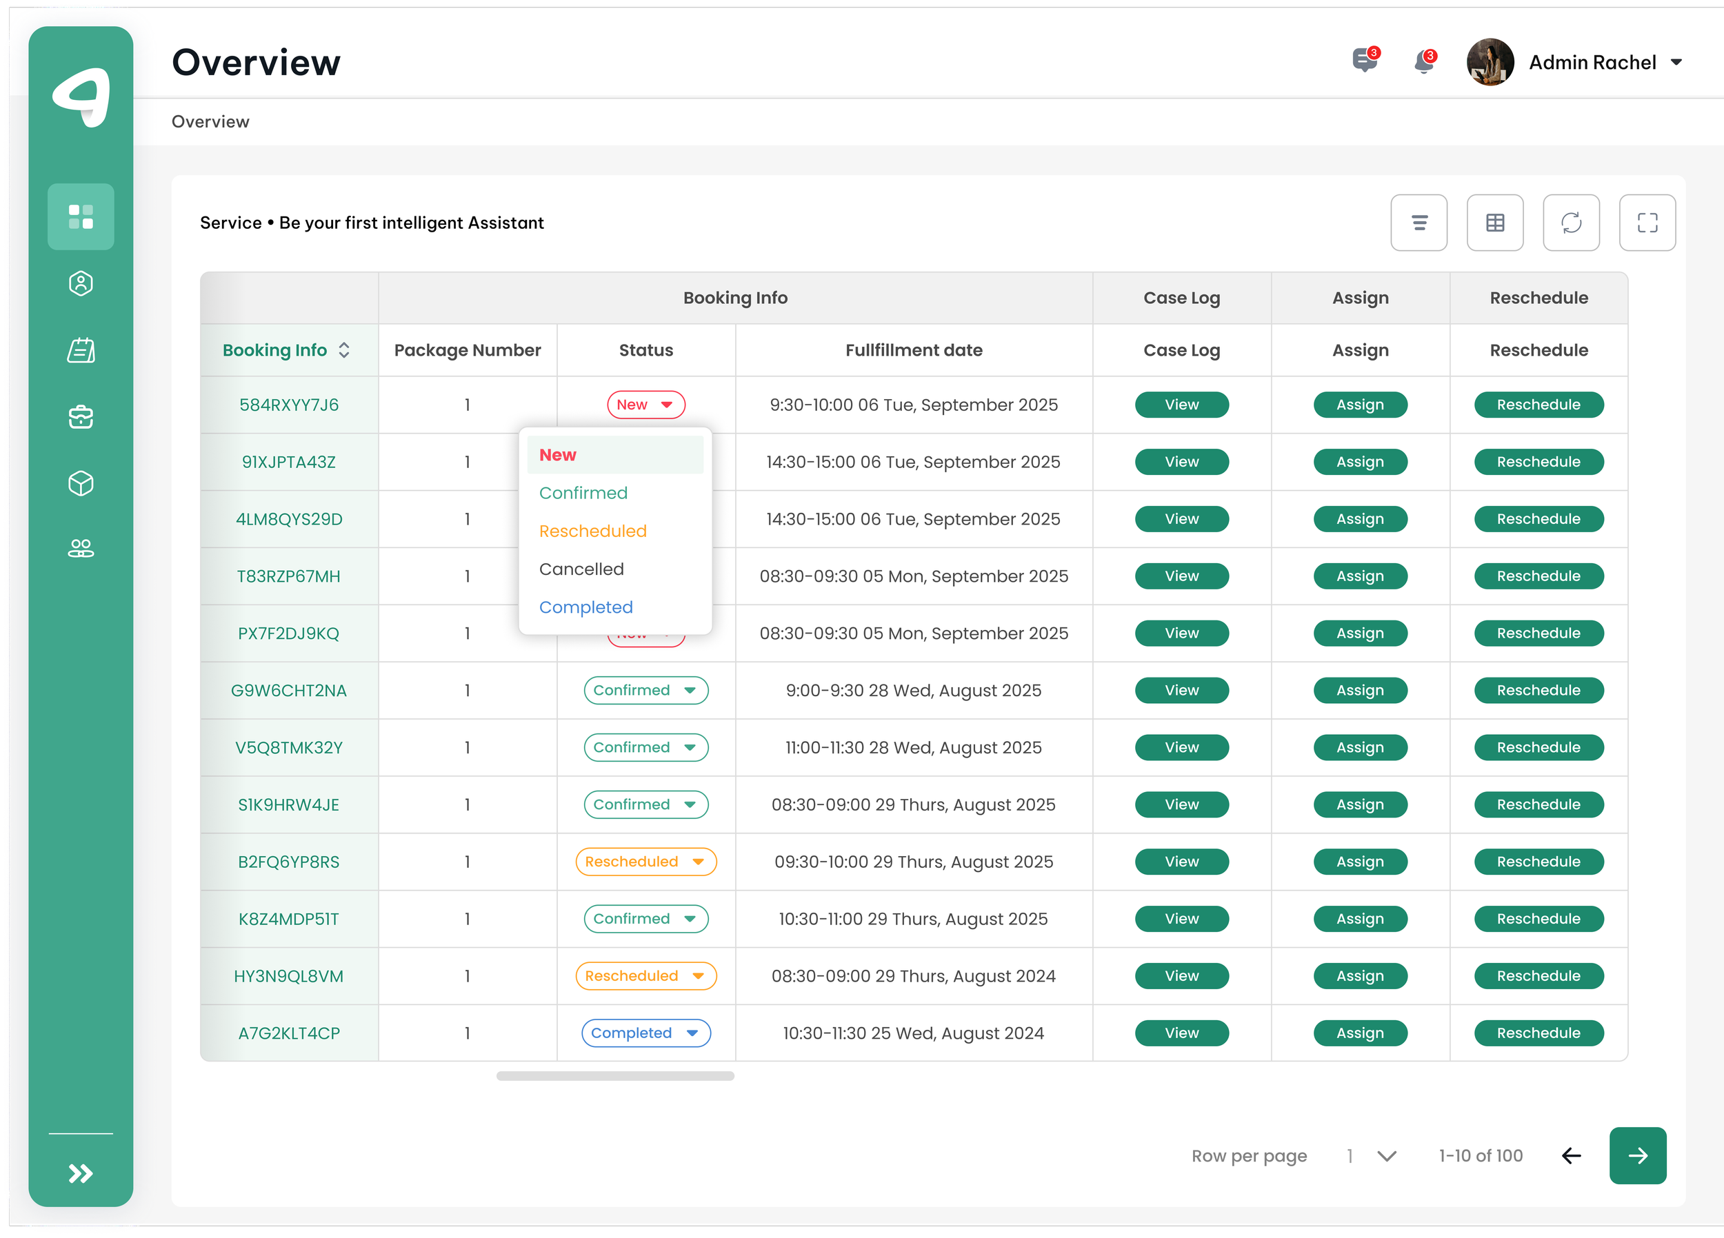Select Cancelled in status dropdown menu

pos(581,569)
